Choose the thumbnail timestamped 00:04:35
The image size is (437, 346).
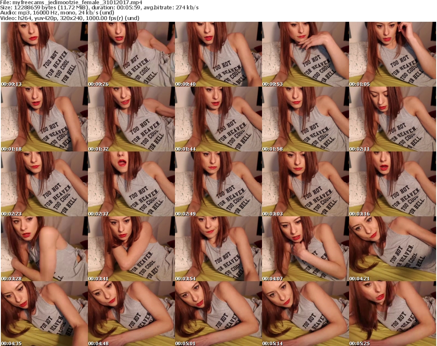44,314
